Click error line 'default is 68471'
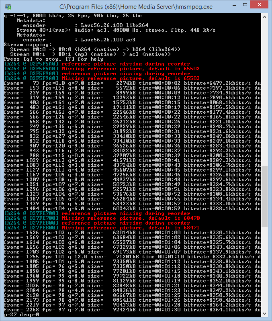The image size is (272, 321). pos(102,228)
